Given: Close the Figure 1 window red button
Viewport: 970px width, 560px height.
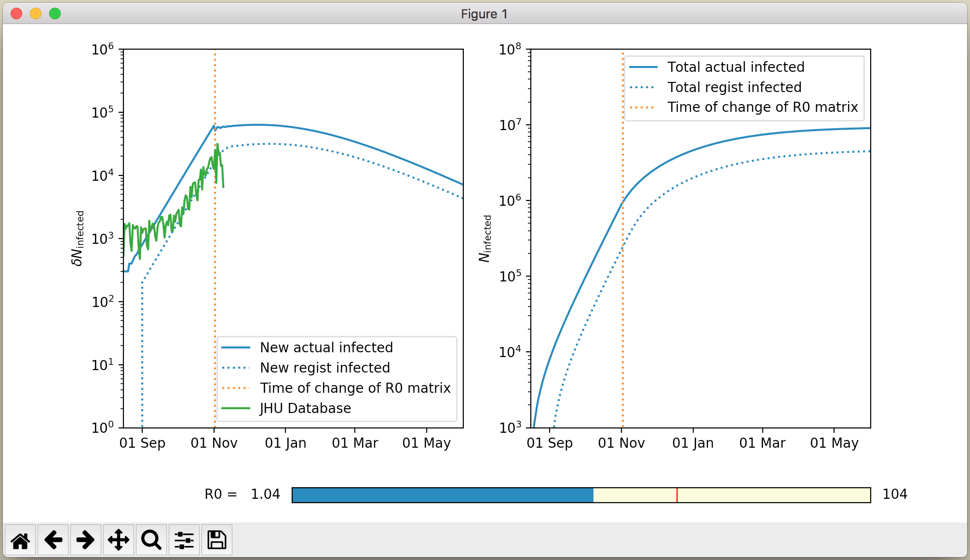Looking at the screenshot, I should click(16, 13).
